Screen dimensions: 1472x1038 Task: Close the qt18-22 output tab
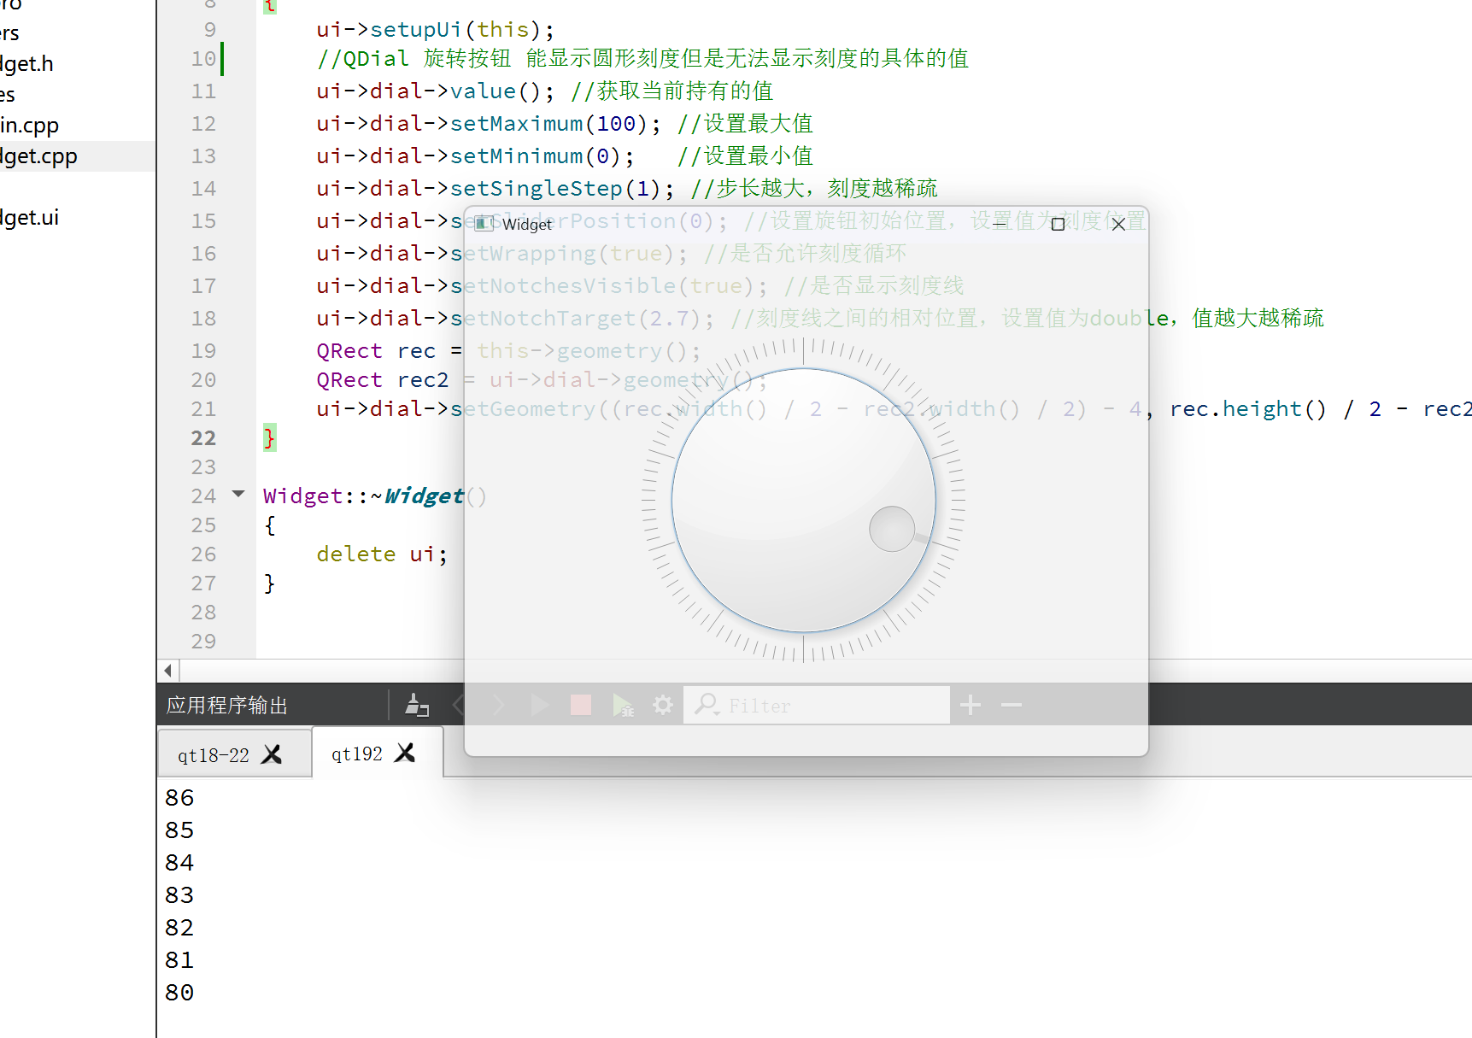point(272,754)
